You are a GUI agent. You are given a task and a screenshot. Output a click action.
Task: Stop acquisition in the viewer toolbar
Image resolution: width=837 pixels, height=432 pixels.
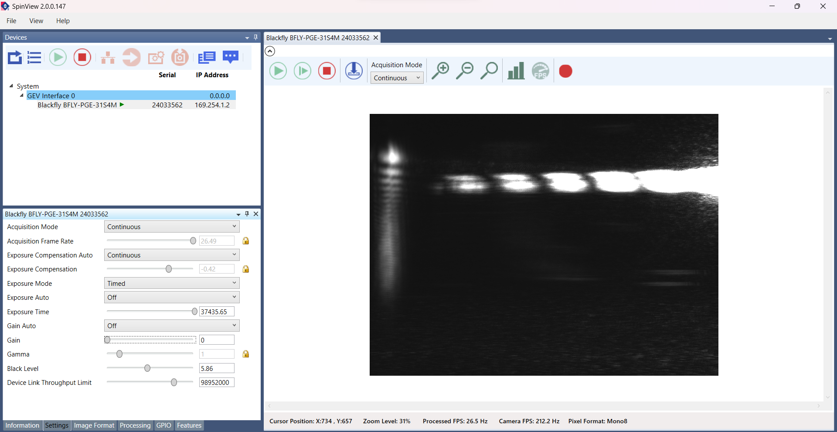327,71
